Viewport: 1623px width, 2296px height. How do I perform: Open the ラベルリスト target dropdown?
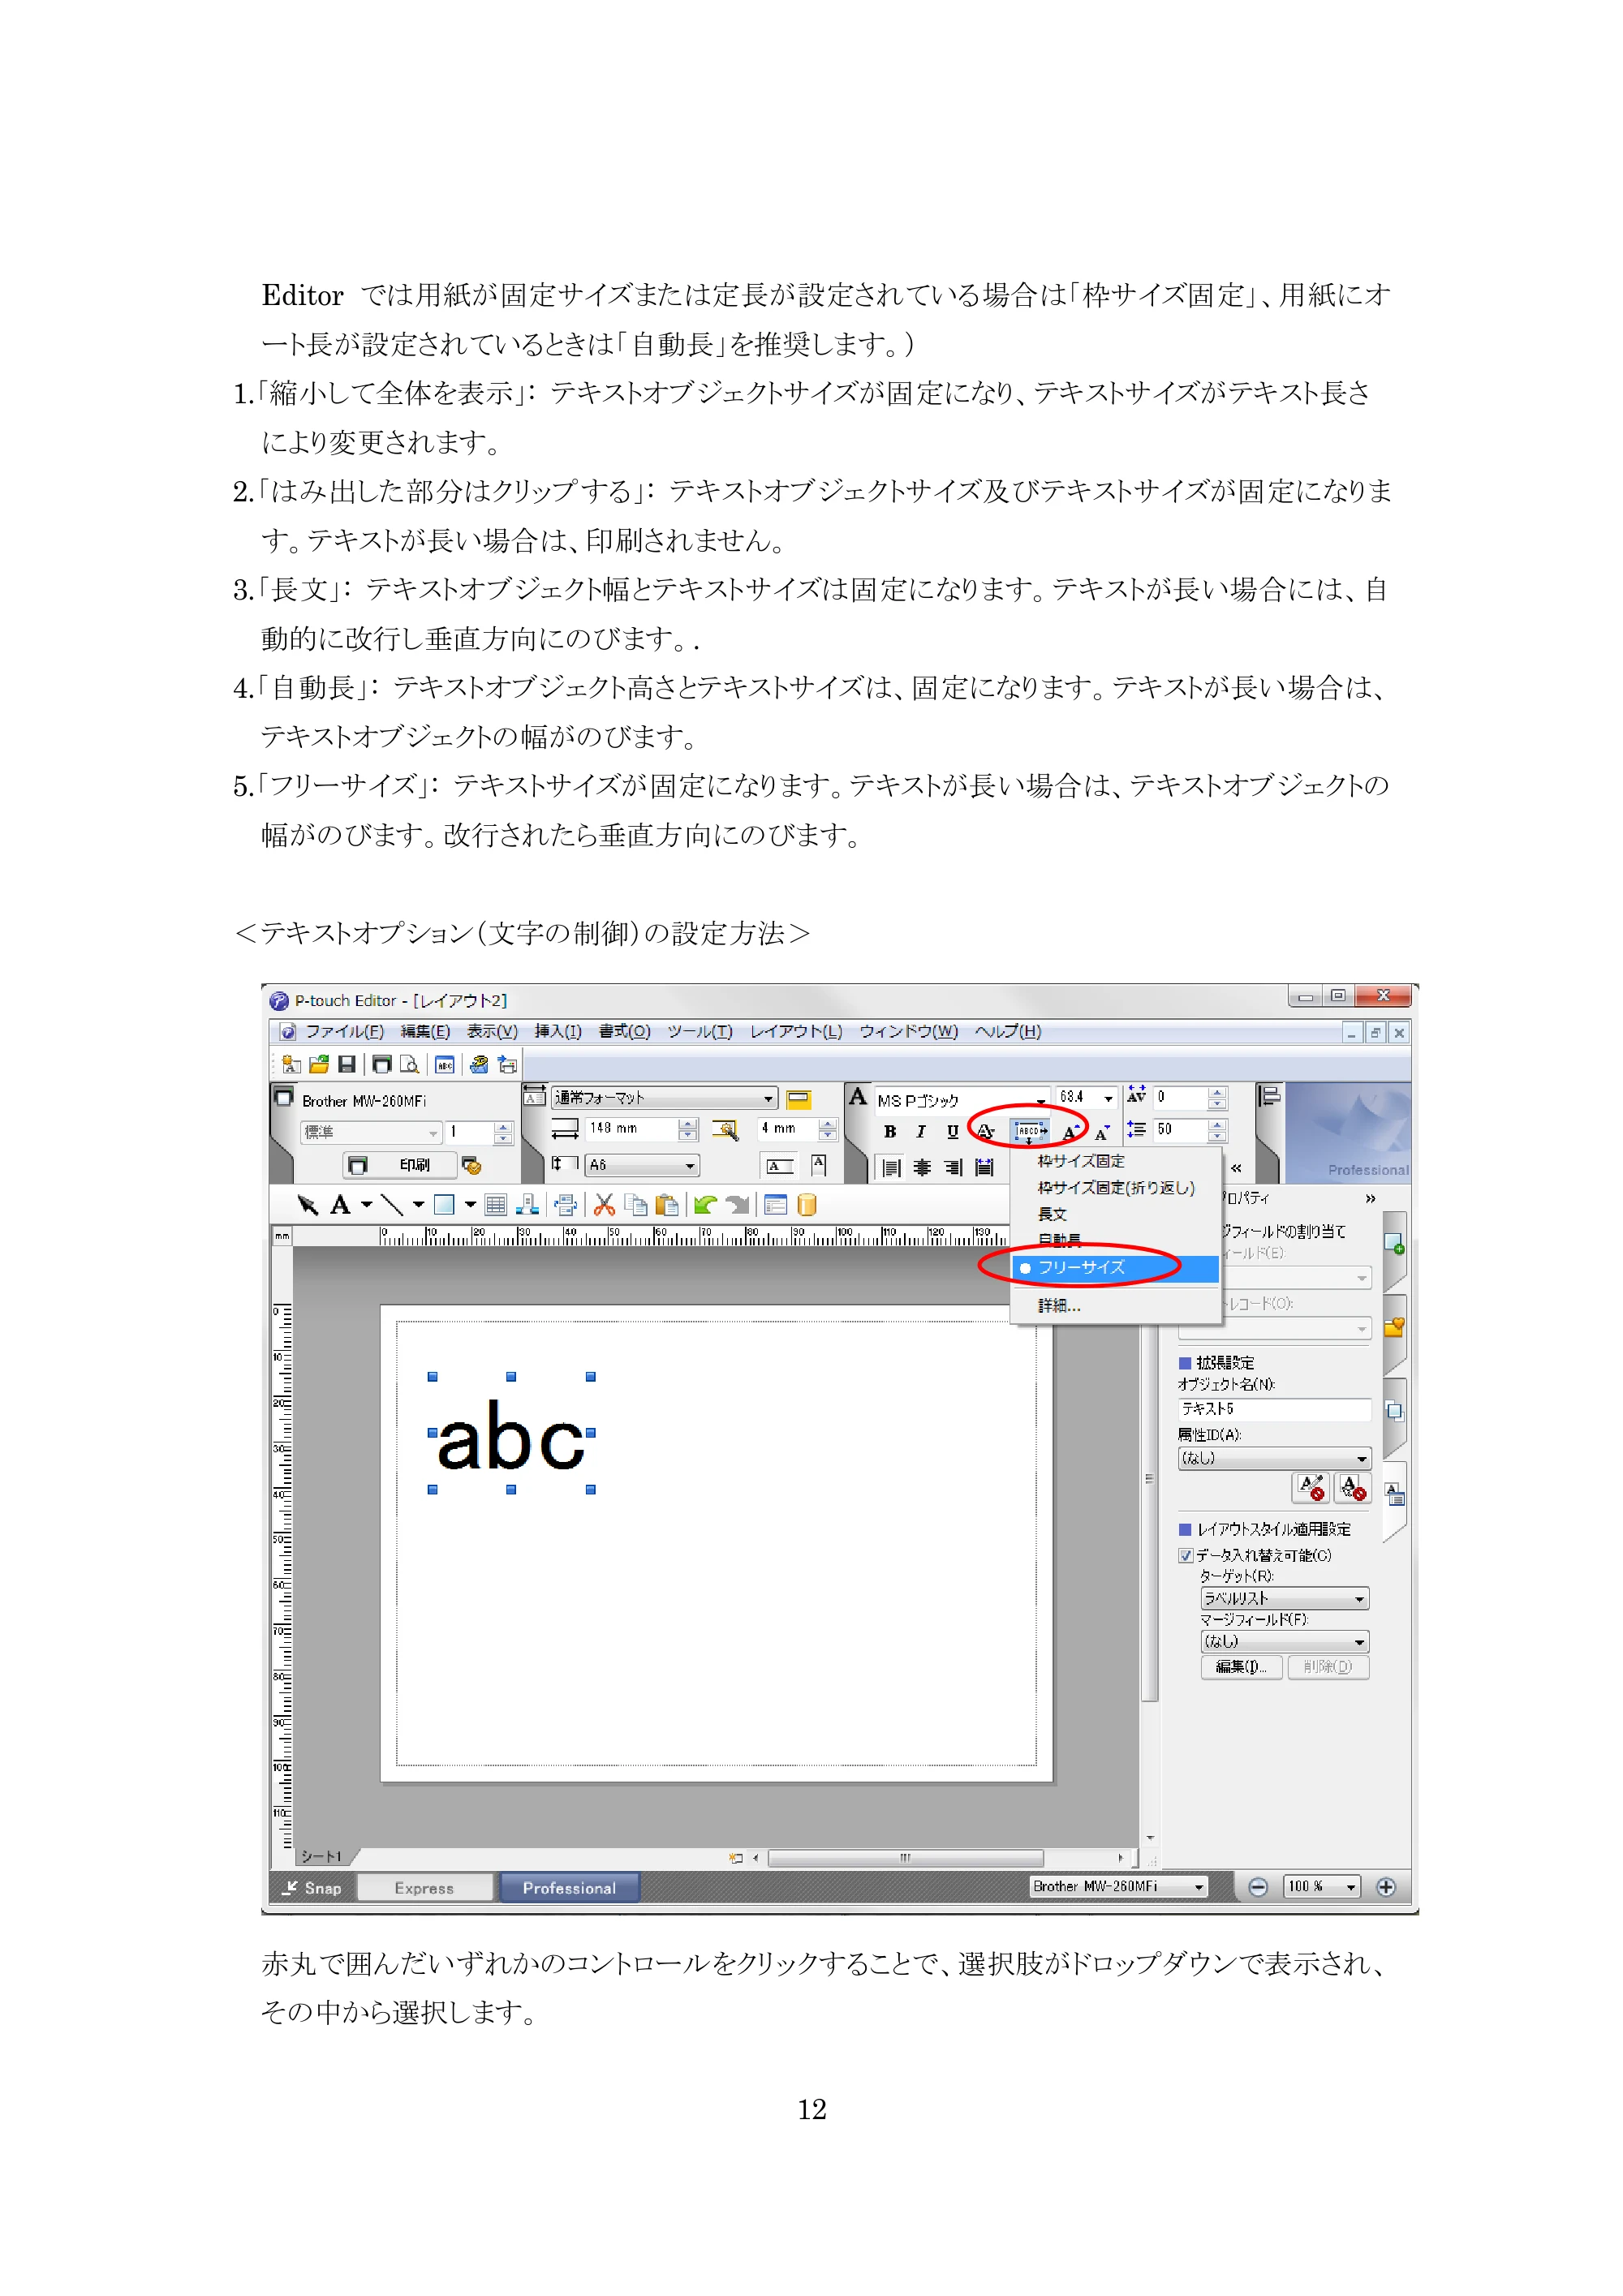click(1284, 1598)
